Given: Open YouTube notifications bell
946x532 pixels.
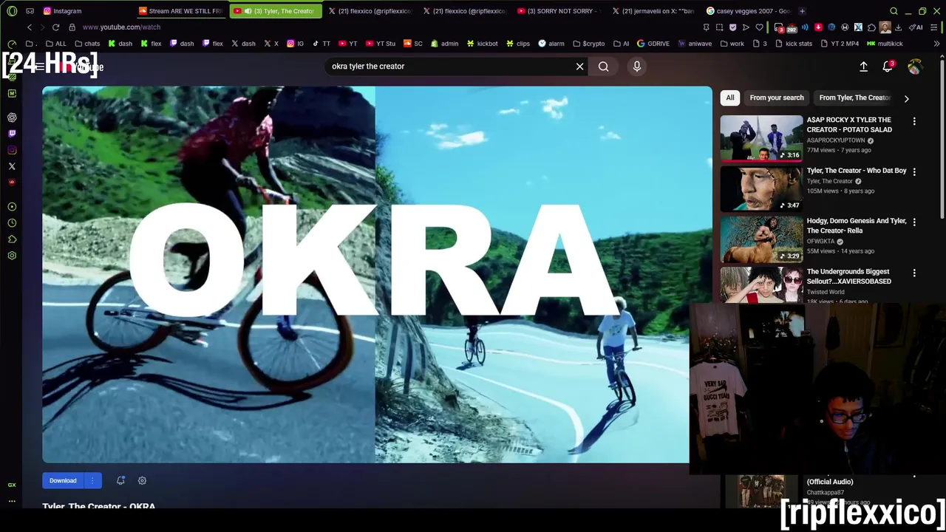Looking at the screenshot, I should click(x=888, y=66).
